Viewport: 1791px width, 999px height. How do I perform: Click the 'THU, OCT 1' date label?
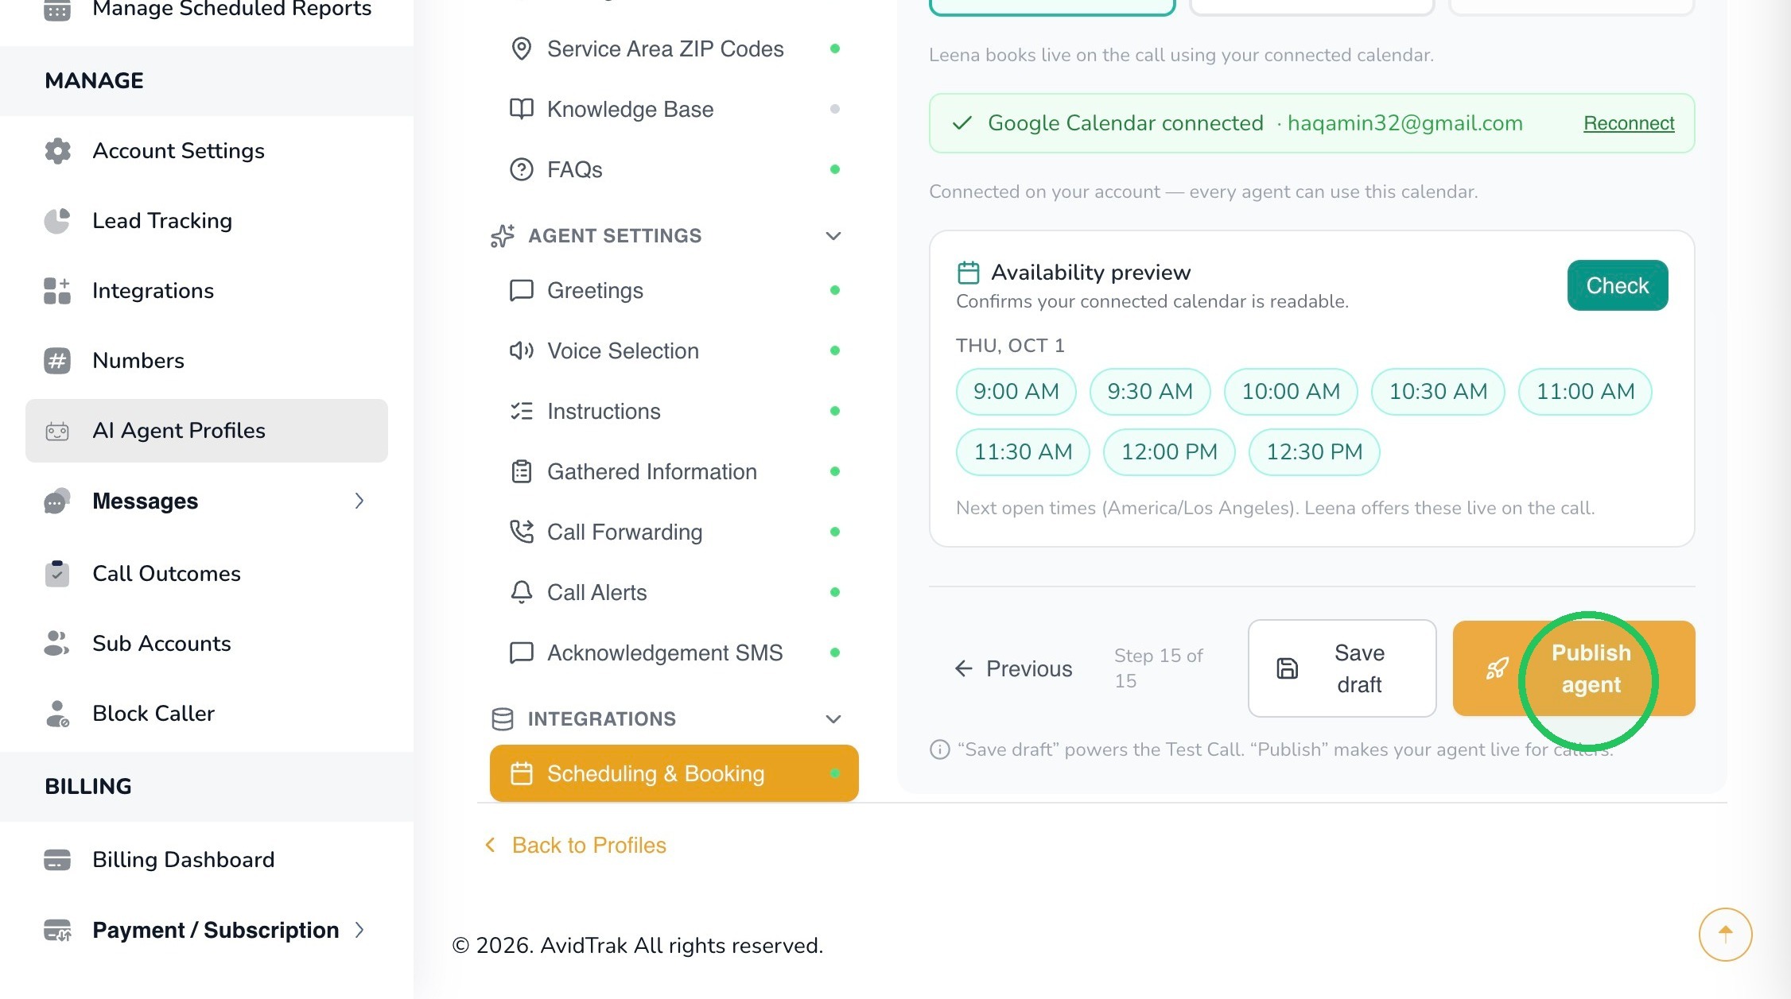coord(1010,346)
